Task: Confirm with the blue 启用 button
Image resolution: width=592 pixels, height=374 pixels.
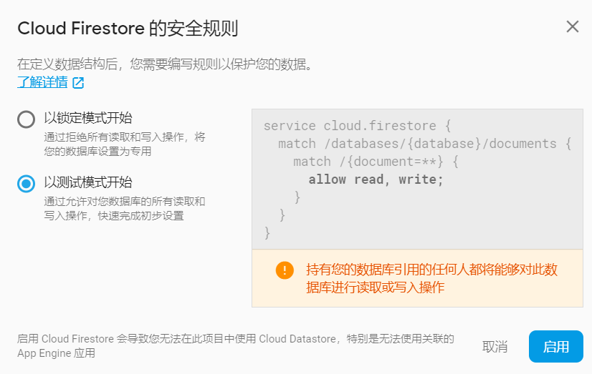Action: pos(555,347)
